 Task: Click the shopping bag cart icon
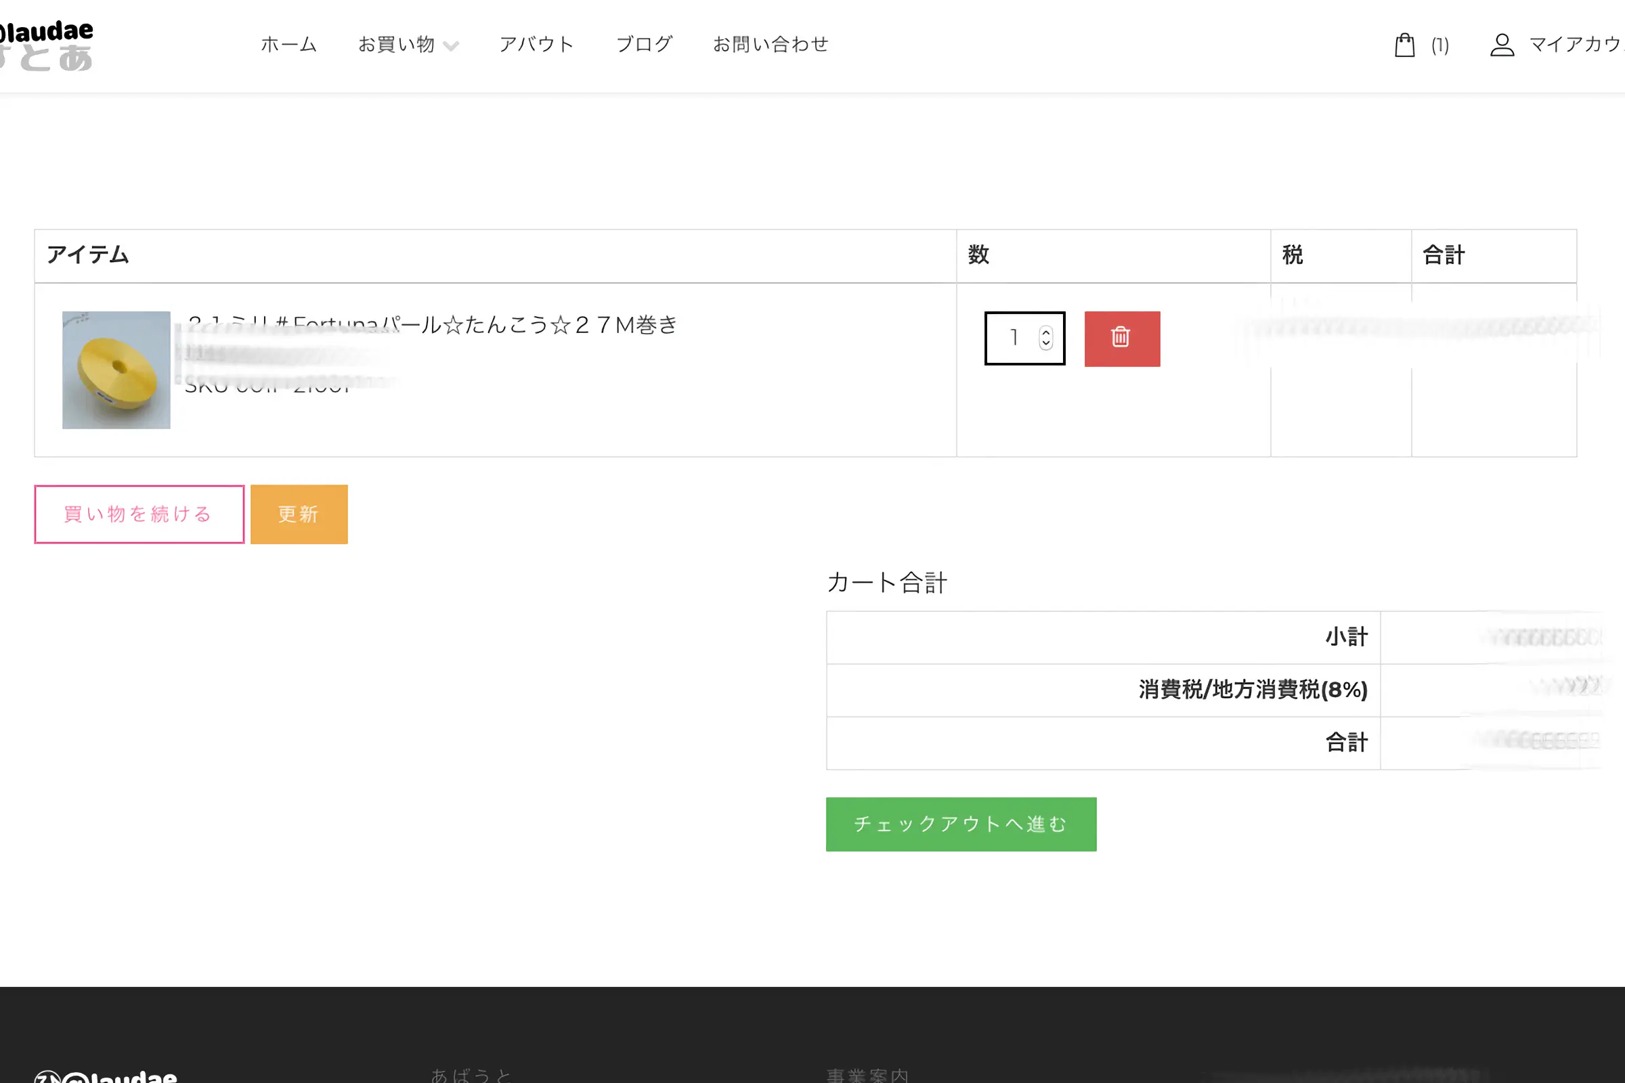[x=1404, y=45]
